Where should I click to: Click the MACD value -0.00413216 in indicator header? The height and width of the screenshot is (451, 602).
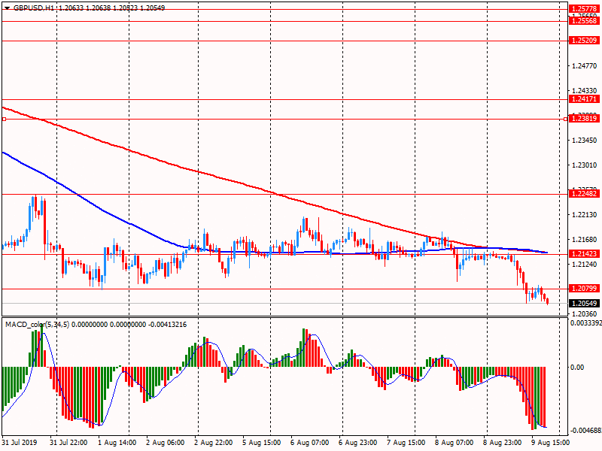167,325
